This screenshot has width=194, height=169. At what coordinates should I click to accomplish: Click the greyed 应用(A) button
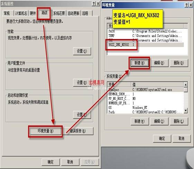[90, 162]
